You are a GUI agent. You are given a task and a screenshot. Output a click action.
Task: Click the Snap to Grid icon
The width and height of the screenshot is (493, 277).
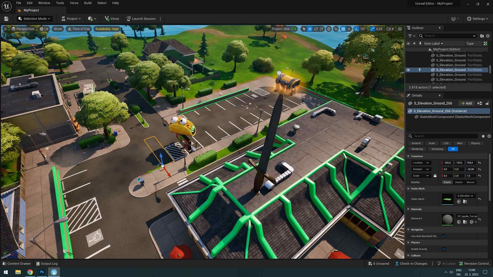pyautogui.click(x=343, y=29)
